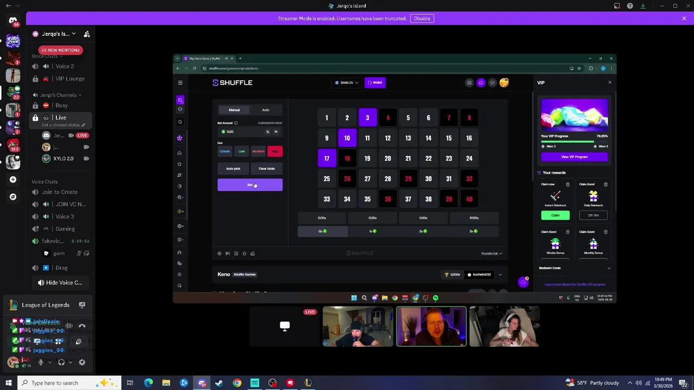Screen dimensions: 694x390
Task: Open Discord Explore servers compass icon
Action: 13,197
